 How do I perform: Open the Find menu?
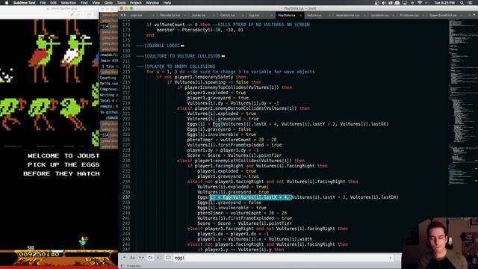point(84,3)
